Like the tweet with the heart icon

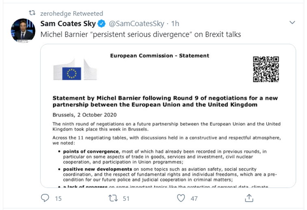click(x=181, y=198)
